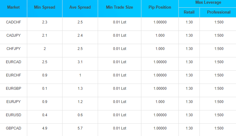Click the Max Leverage header

(208, 2)
